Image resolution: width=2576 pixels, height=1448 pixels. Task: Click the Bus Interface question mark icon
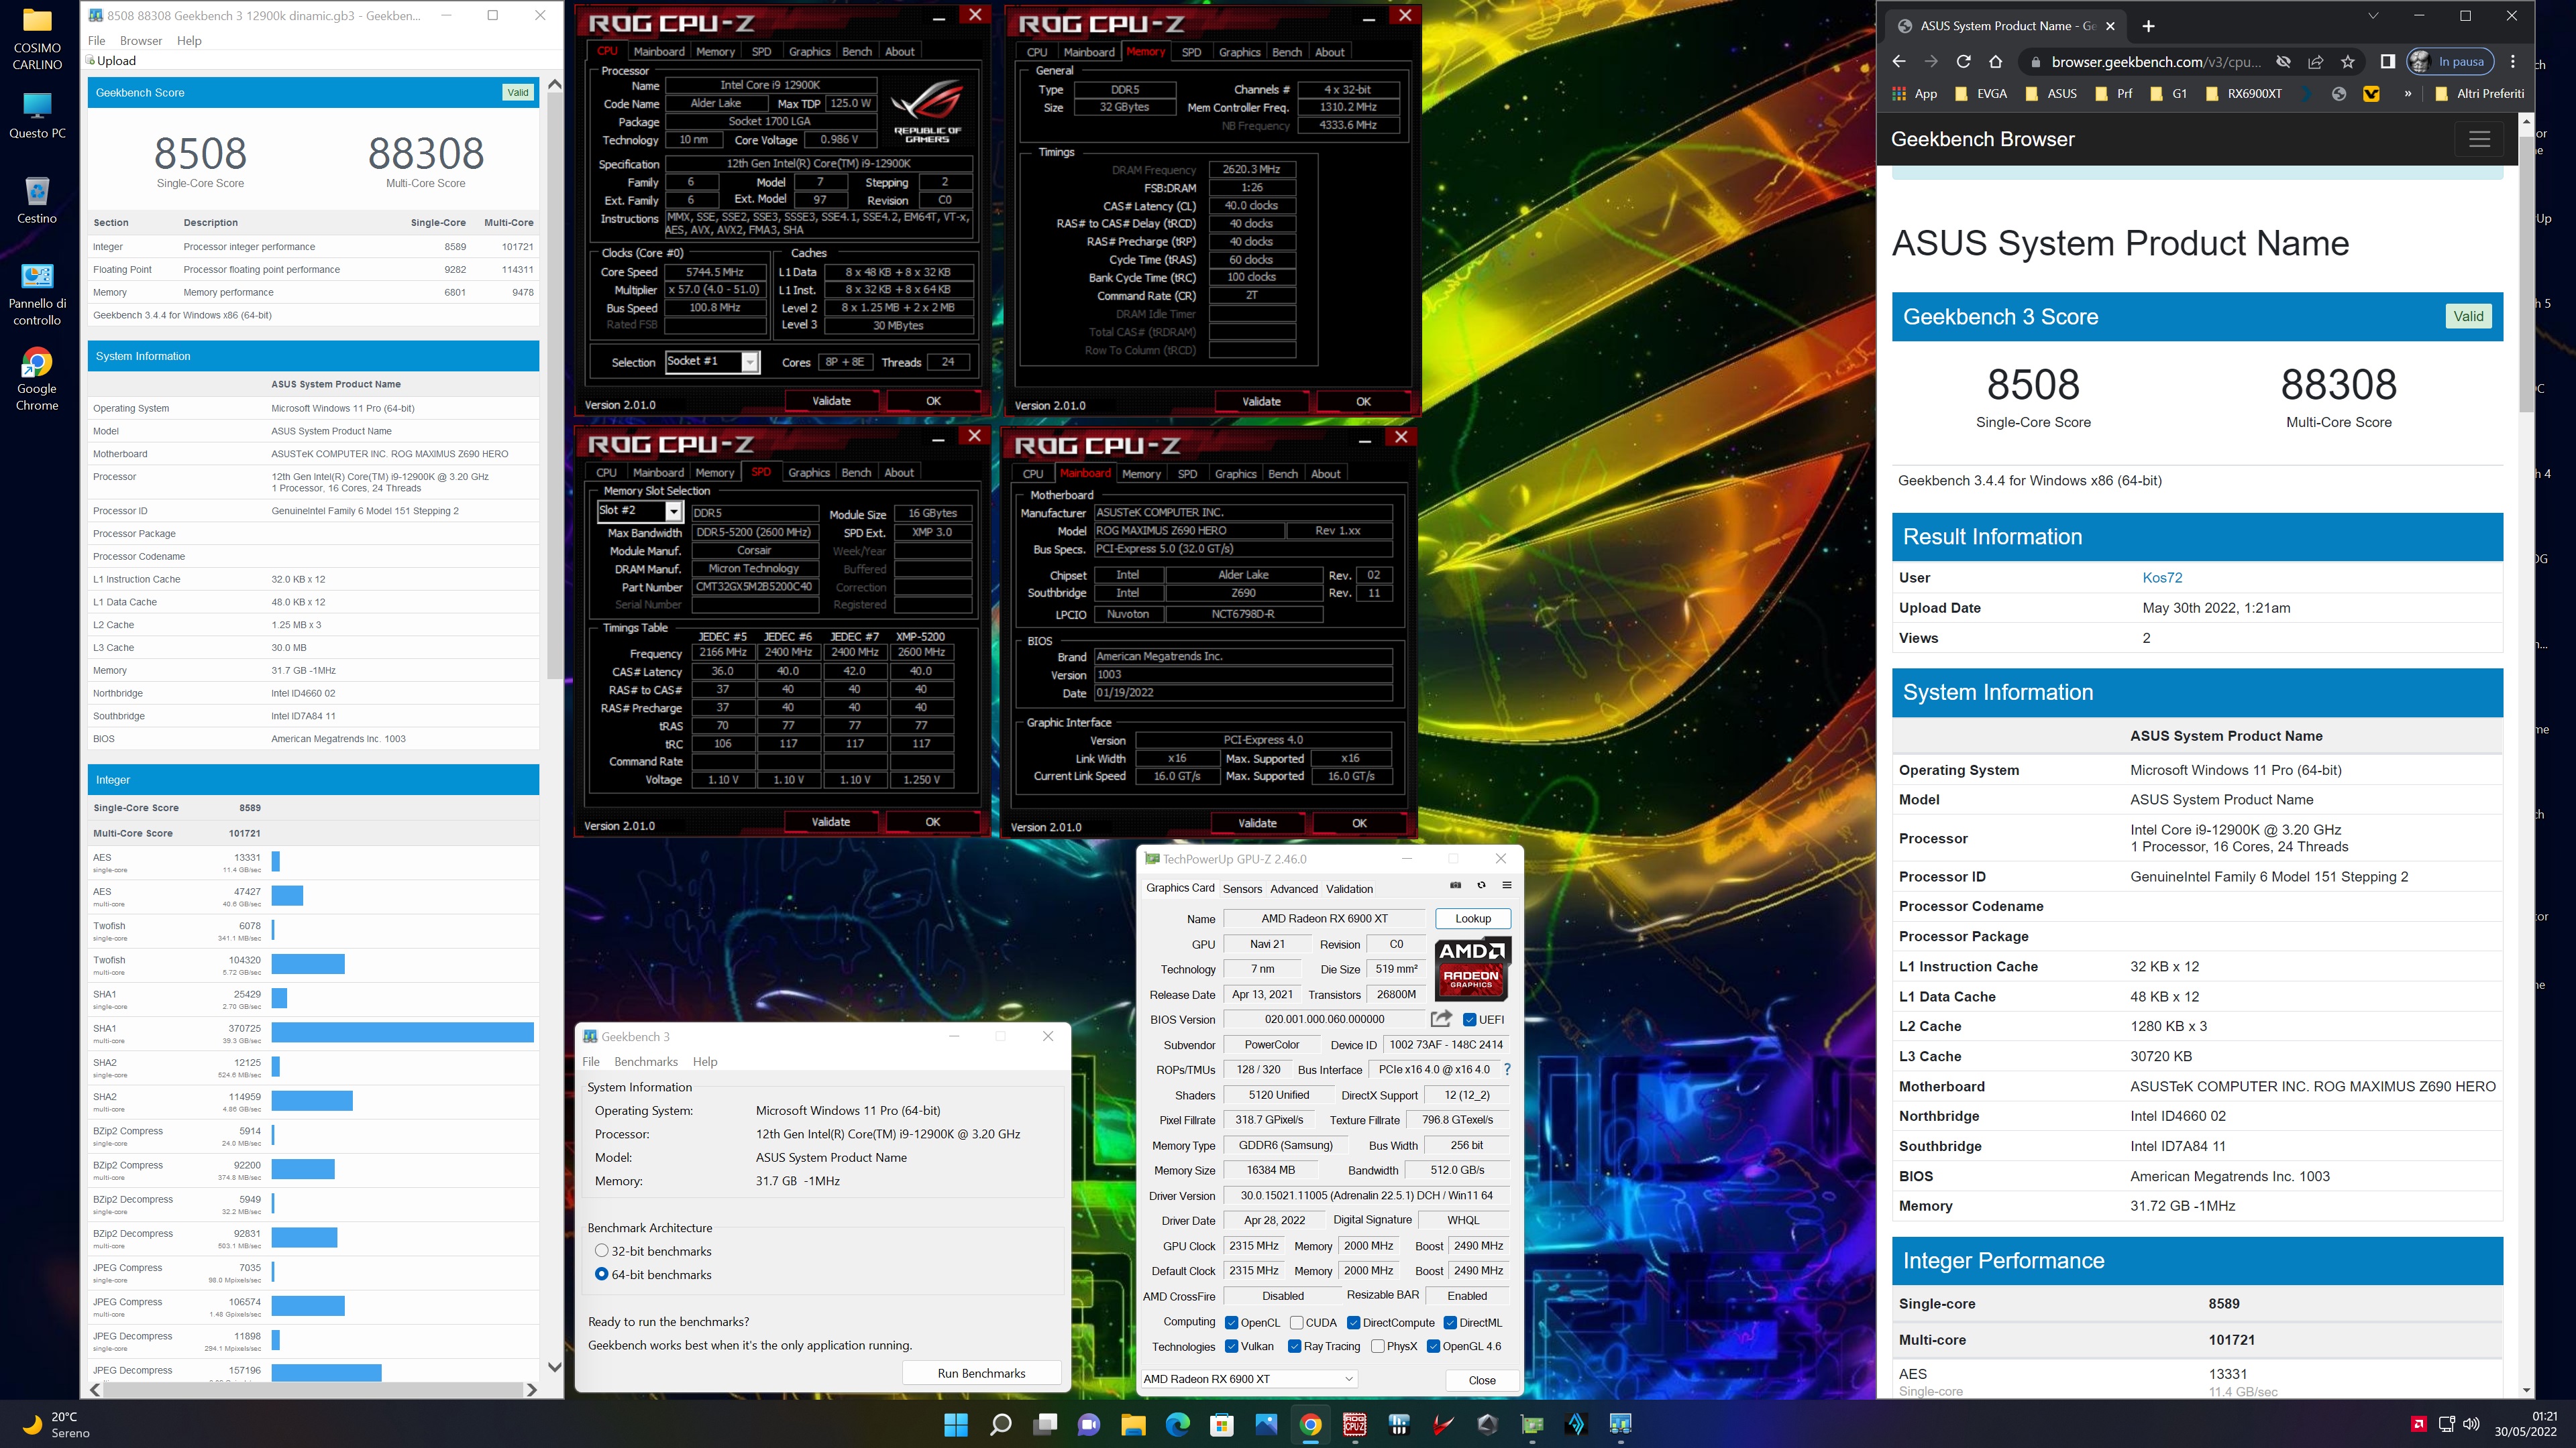[x=1507, y=1069]
